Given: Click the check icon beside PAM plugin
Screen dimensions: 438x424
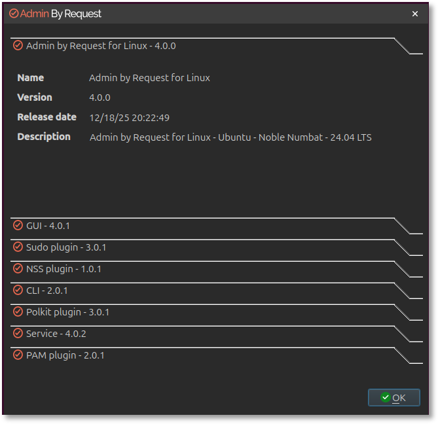Looking at the screenshot, I should (x=18, y=355).
